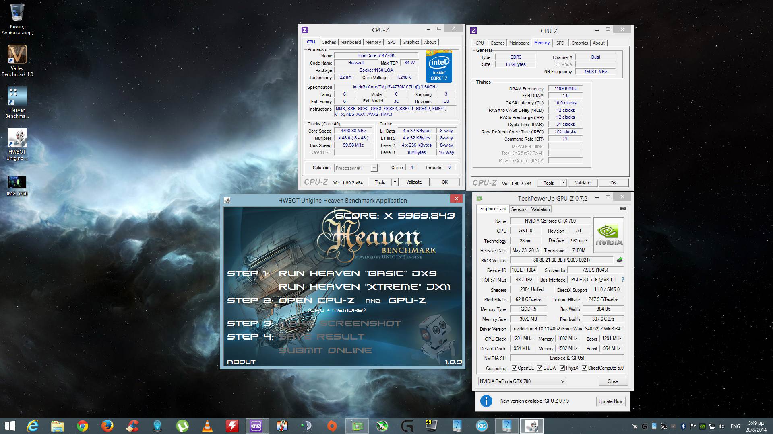The image size is (773, 434).
Task: Click ENG language indicator in taskbar
Action: (x=735, y=426)
